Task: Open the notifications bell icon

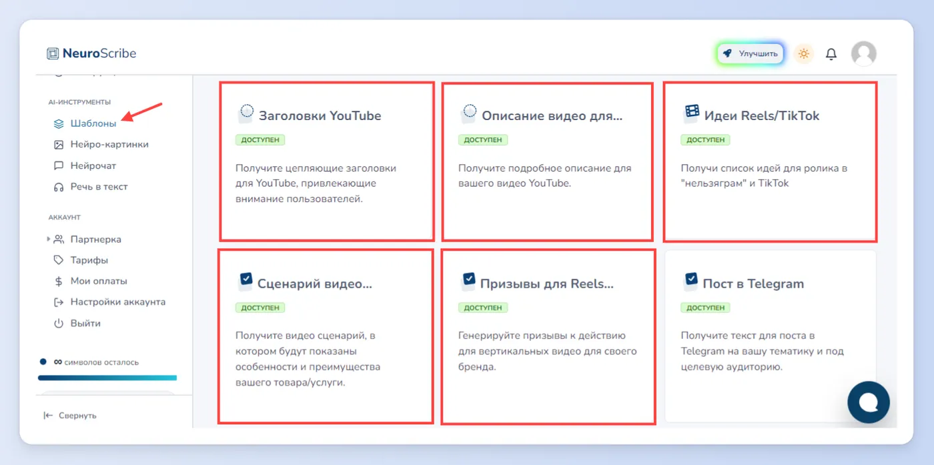Action: tap(831, 54)
